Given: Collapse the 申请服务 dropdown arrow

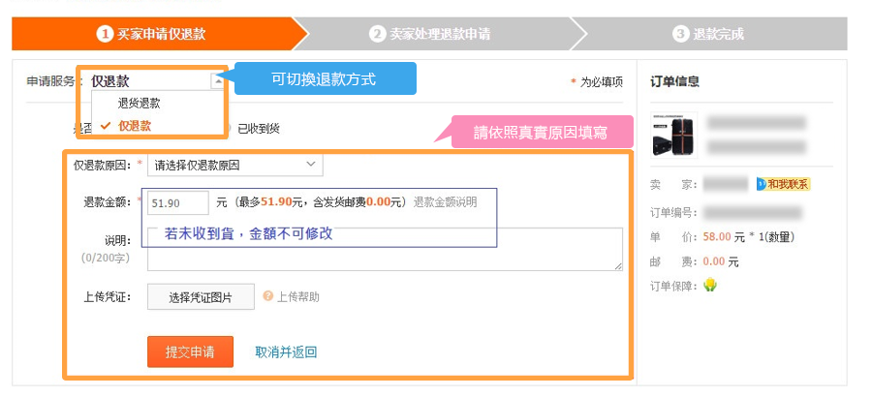Looking at the screenshot, I should [x=217, y=81].
